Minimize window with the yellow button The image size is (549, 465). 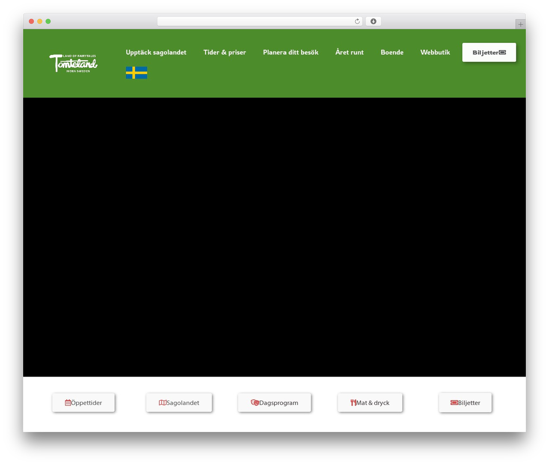point(40,21)
